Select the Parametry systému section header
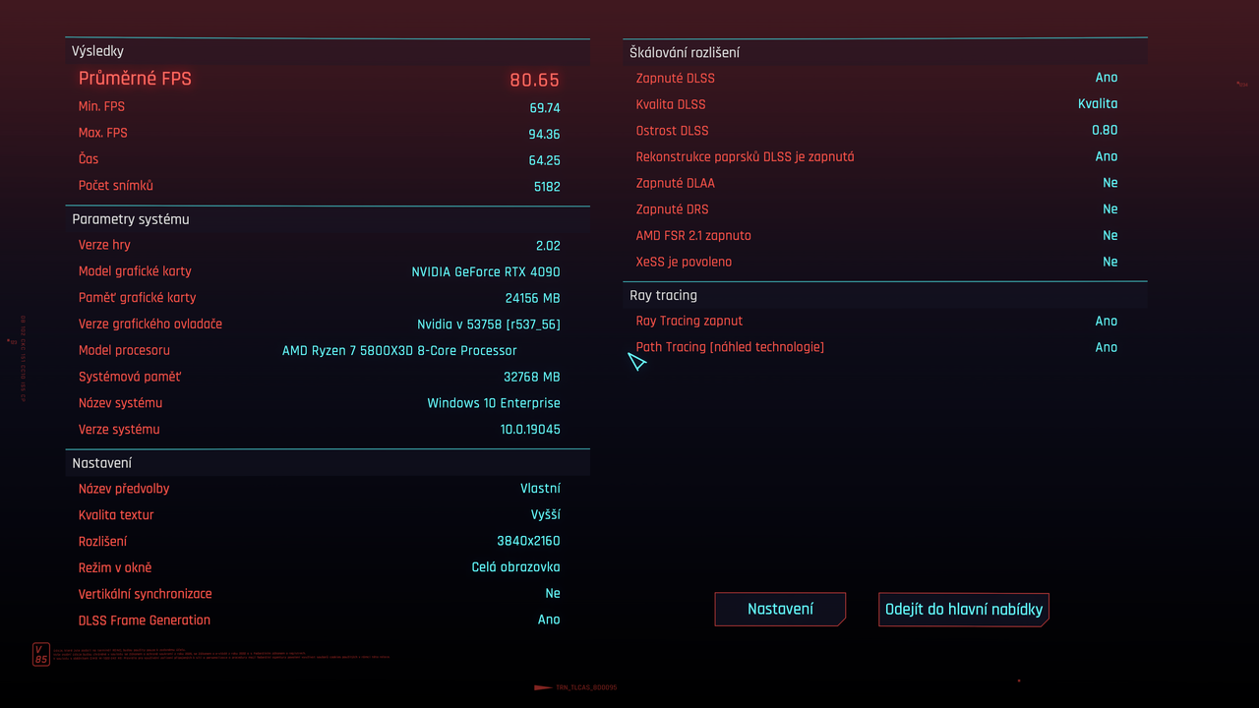The image size is (1259, 708). pyautogui.click(x=131, y=219)
